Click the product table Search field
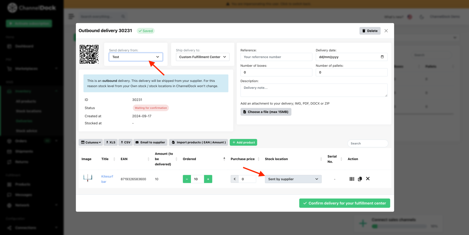The height and width of the screenshot is (235, 469). coord(368,143)
